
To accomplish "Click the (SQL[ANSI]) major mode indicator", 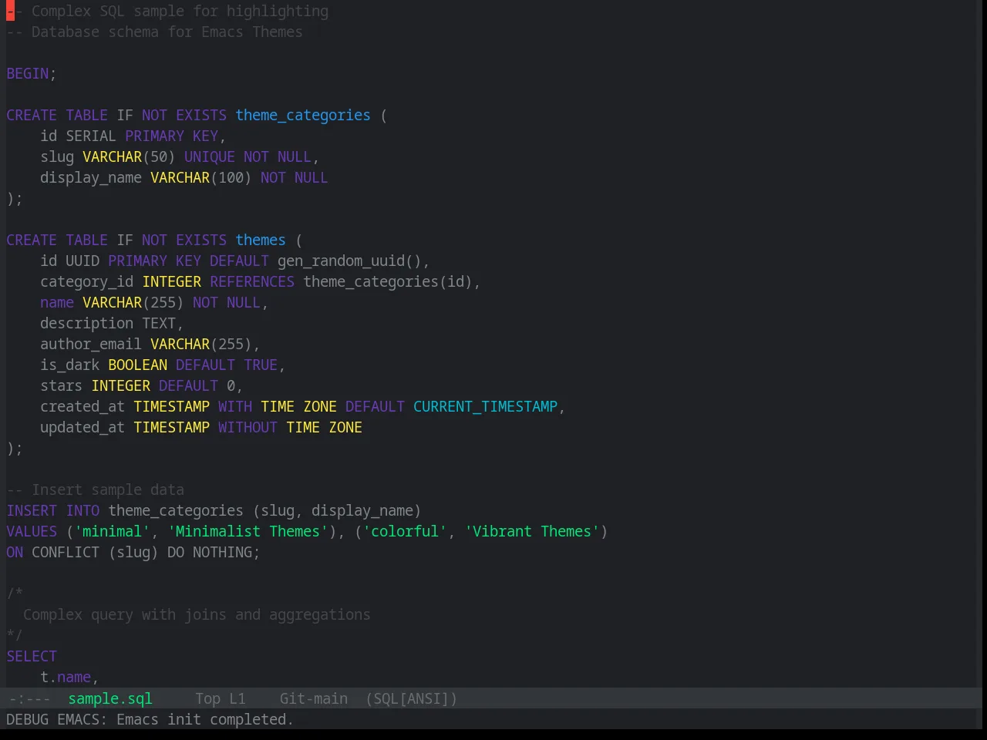I will point(411,698).
